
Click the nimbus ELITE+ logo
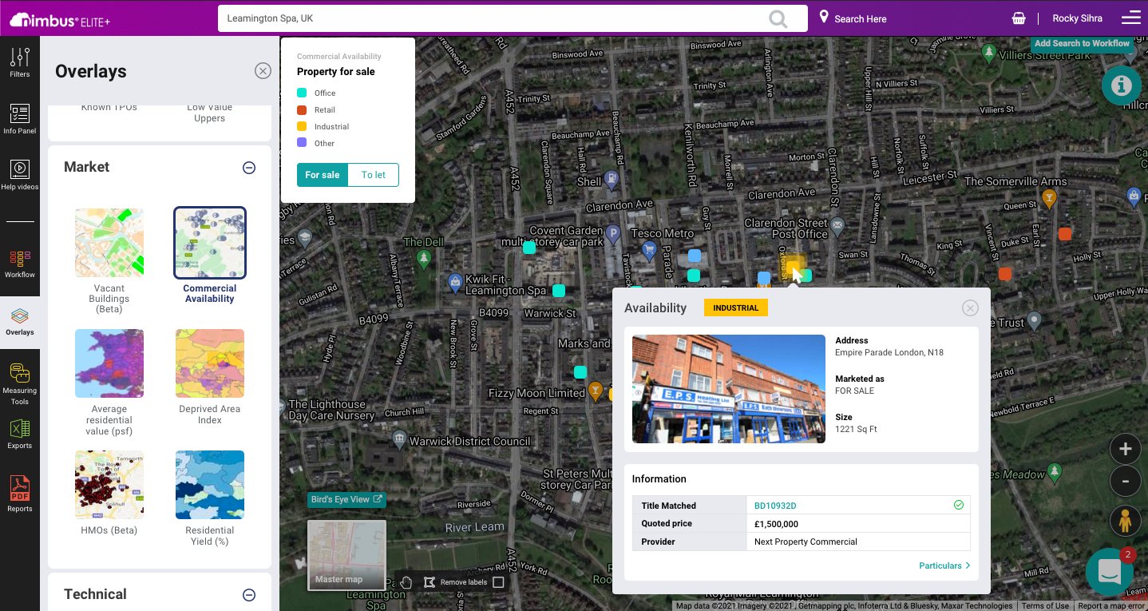(x=60, y=20)
